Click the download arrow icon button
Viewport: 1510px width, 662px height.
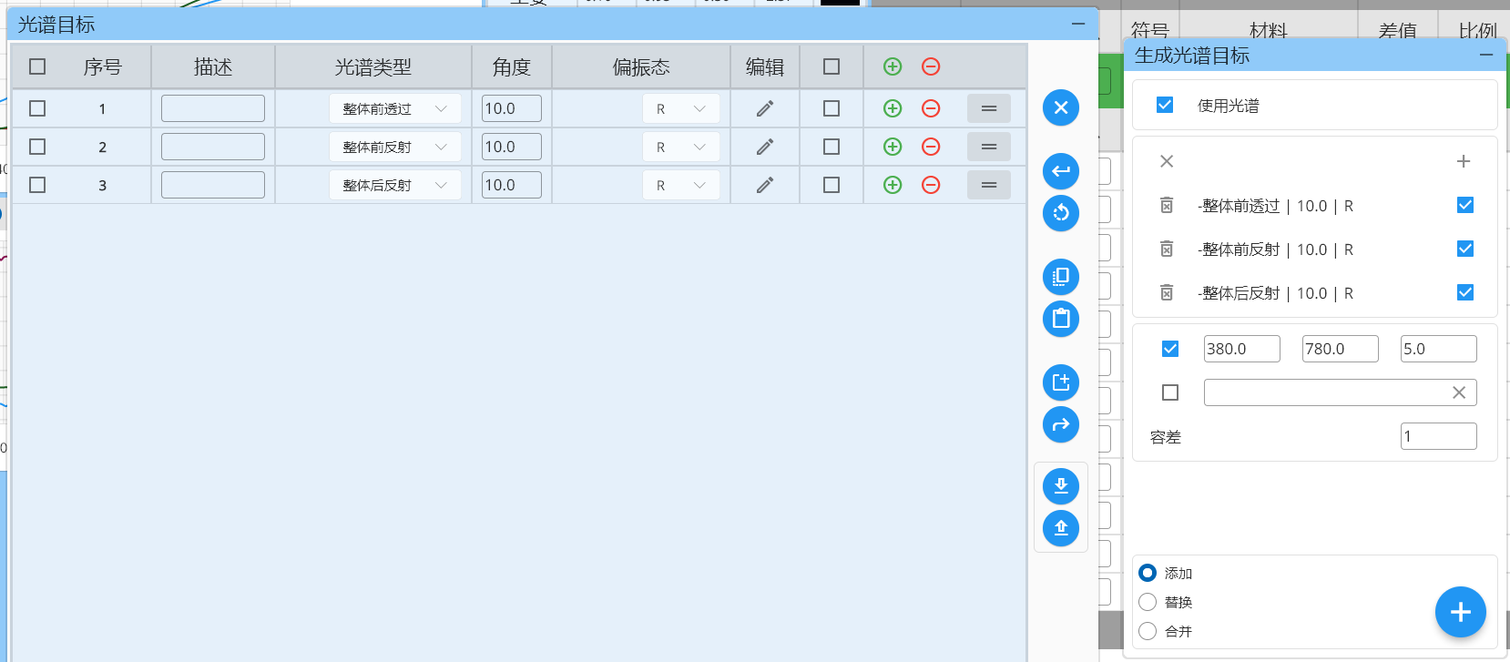coord(1061,486)
